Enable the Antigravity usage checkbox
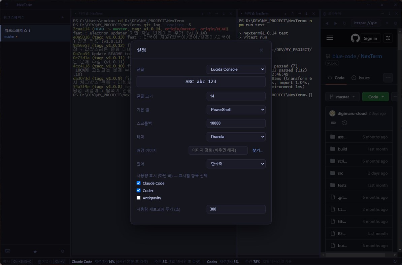 (138, 198)
